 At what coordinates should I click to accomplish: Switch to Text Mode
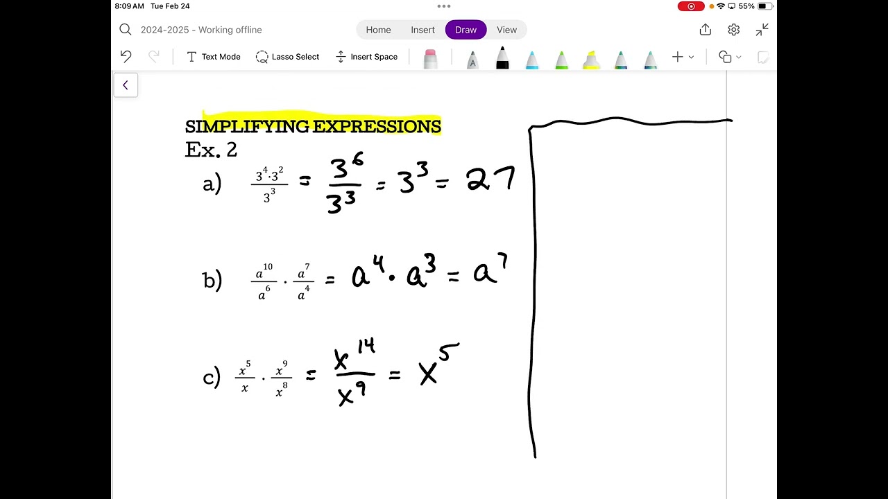click(x=214, y=57)
